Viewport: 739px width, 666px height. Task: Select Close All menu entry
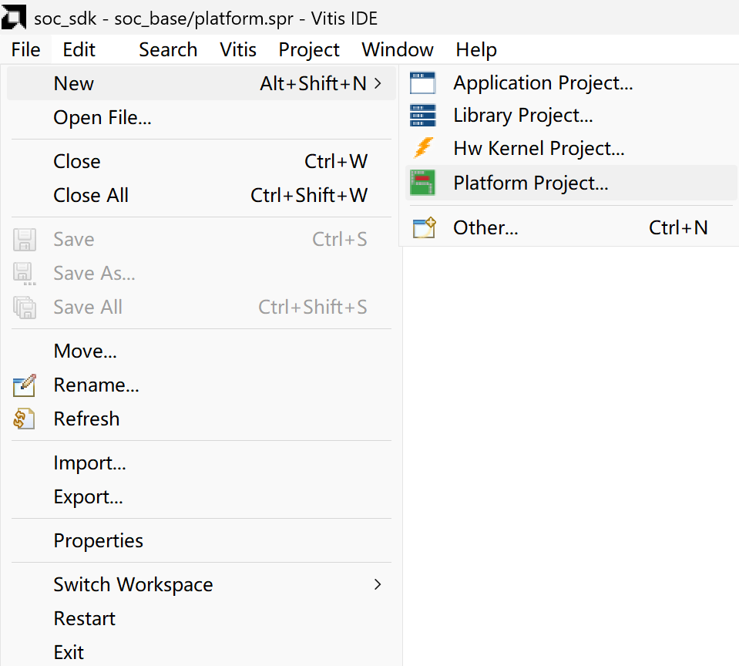91,196
